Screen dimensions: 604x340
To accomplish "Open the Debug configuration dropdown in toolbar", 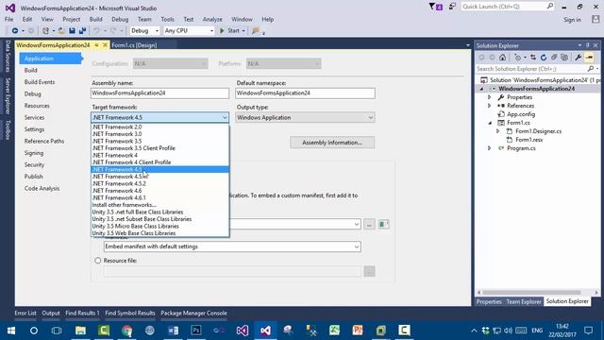I will click(x=144, y=30).
